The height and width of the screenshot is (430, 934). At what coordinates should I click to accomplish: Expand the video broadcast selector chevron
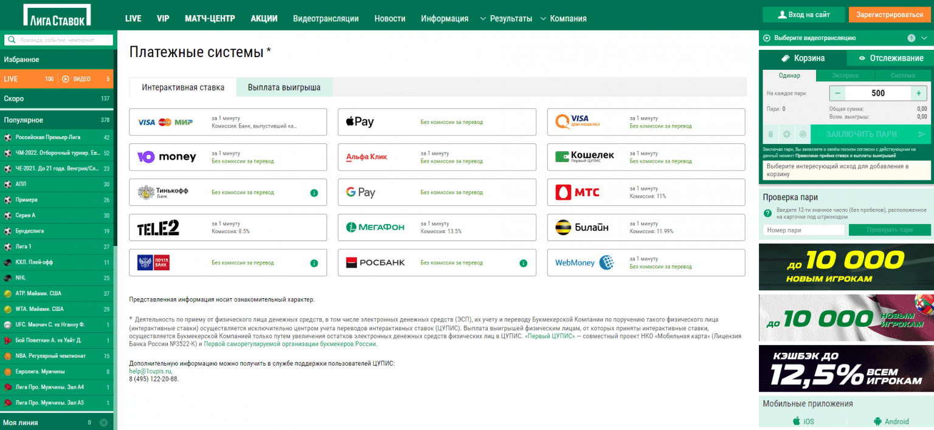[x=924, y=38]
